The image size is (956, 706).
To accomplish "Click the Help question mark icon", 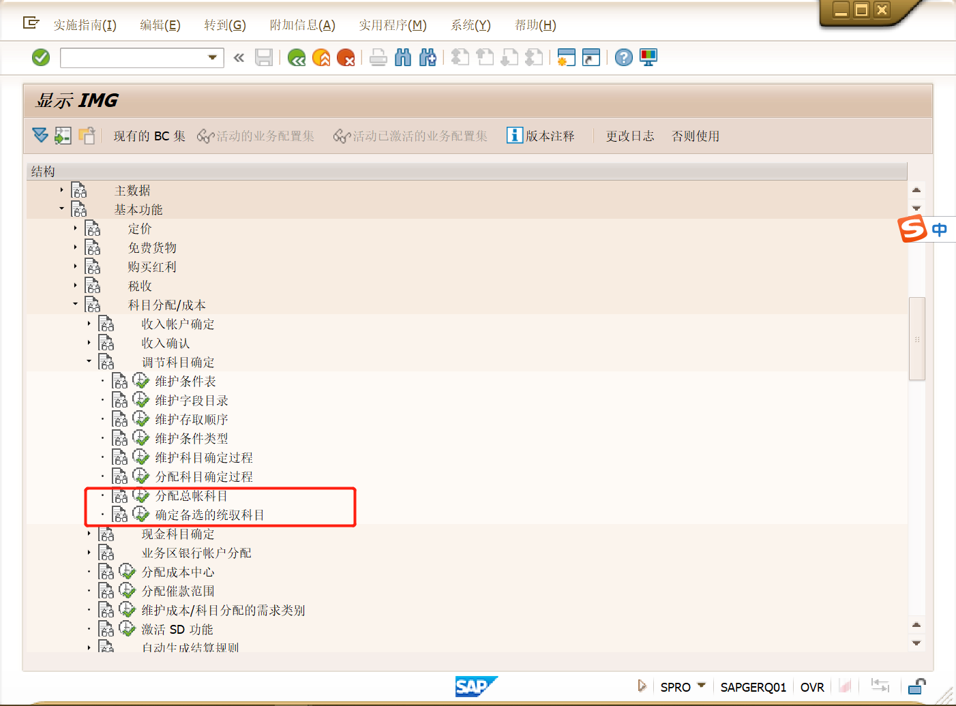I will [623, 57].
